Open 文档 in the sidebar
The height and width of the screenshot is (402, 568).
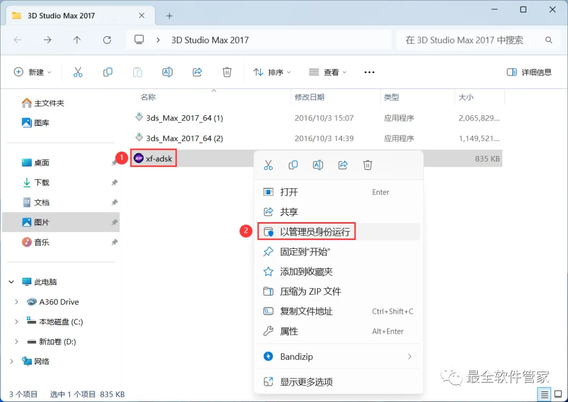click(x=61, y=202)
